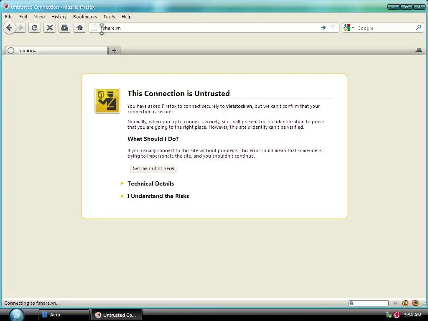
Task: Click the This Connection is Untrusted heading
Action: click(x=178, y=93)
